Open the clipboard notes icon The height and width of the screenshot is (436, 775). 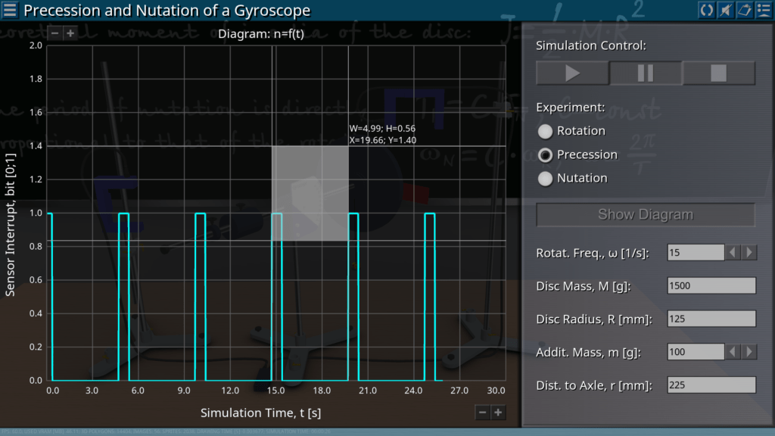pyautogui.click(x=745, y=10)
